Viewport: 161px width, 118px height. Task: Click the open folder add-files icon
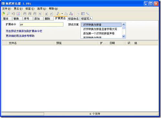[3, 14]
